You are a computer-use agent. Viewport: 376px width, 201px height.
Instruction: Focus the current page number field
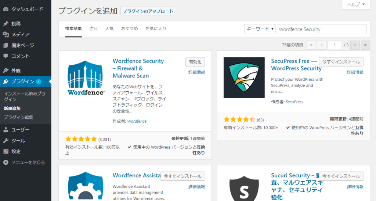coord(335,45)
